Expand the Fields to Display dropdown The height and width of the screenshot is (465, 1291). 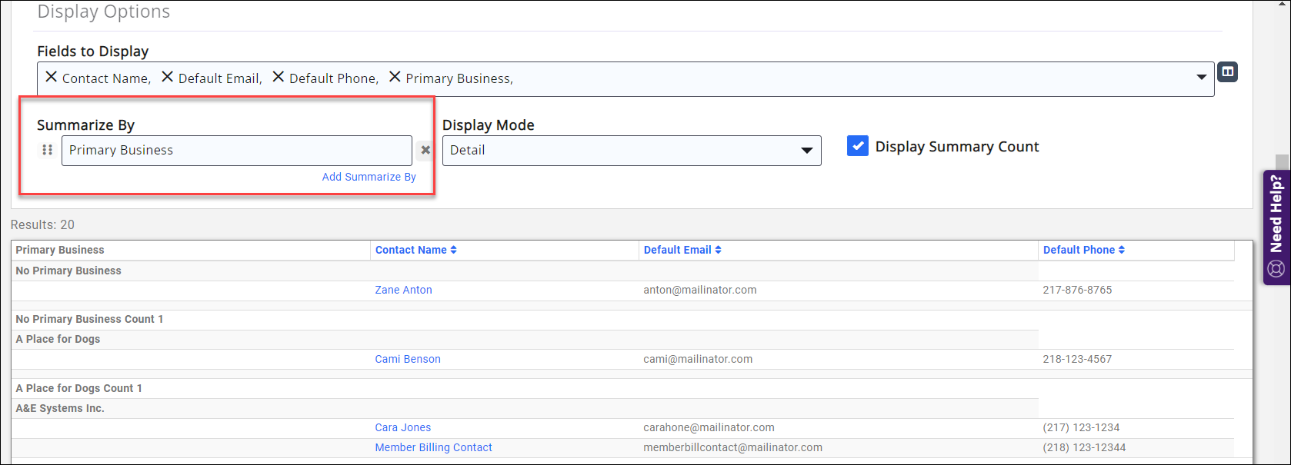point(1201,78)
